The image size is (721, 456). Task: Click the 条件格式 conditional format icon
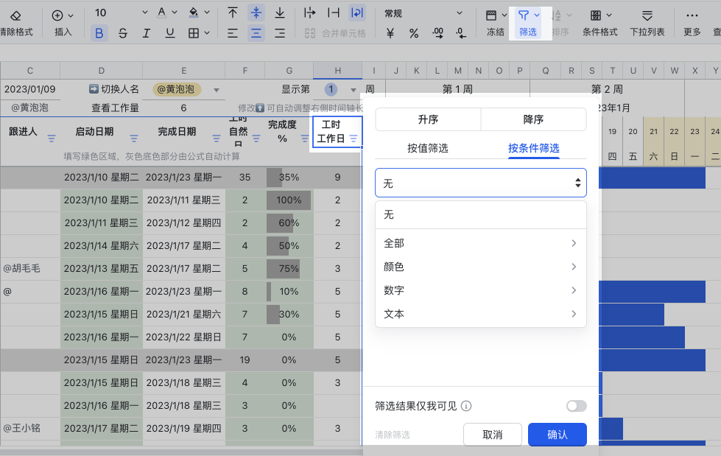coord(596,15)
